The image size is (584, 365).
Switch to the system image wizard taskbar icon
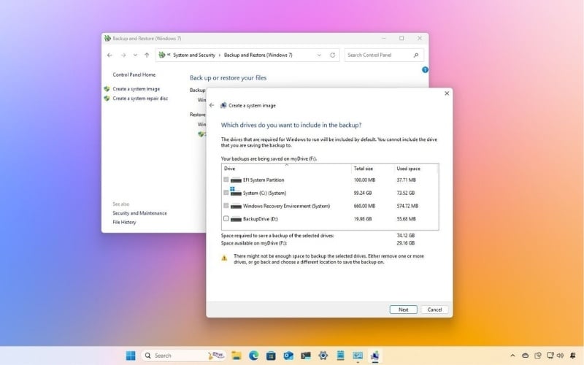(375, 356)
